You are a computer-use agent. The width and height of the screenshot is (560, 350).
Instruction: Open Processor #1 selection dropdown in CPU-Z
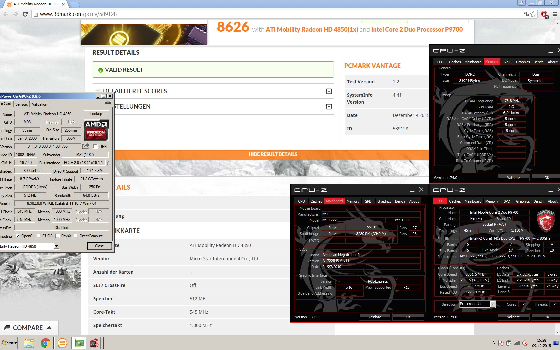(x=492, y=304)
